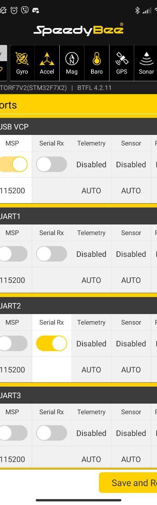Open UART3 Sensor AUTO baud dropdown

(x=131, y=459)
